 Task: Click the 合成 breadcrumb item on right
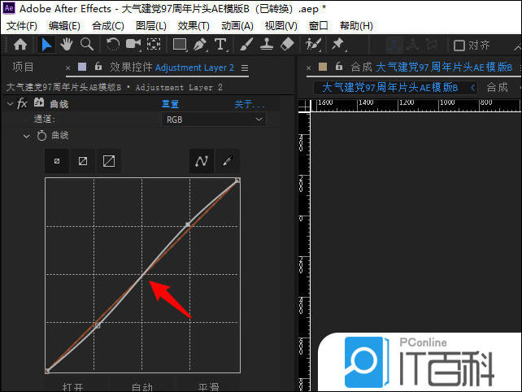[x=497, y=88]
